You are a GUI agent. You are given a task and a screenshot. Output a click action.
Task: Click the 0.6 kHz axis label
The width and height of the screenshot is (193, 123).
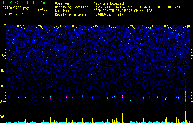[x=3, y=117]
